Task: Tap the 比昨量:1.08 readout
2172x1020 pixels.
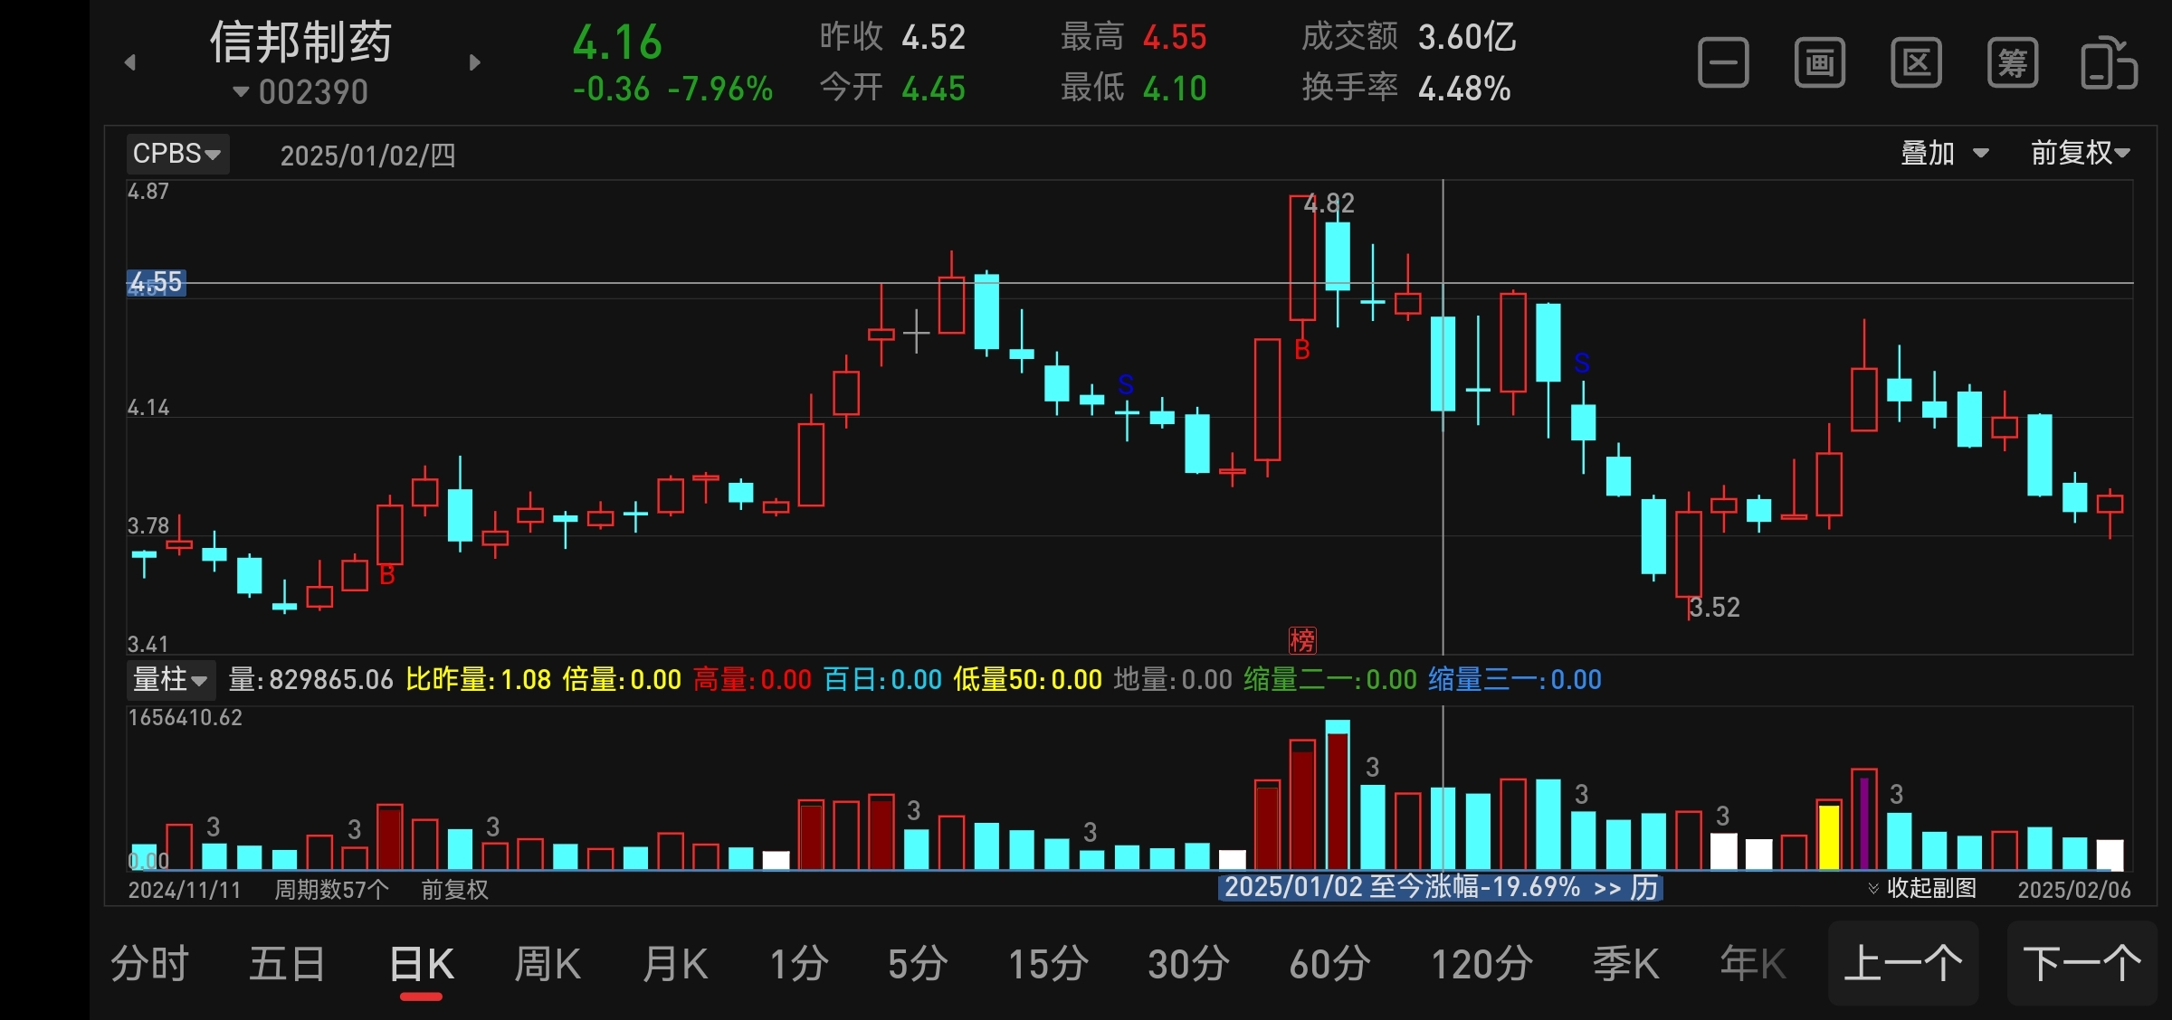Action: tap(479, 679)
